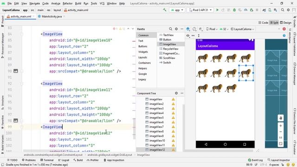Viewport: 297px width, 167px height.
Task: Click the orientation for preview icon
Action: coord(194,29)
